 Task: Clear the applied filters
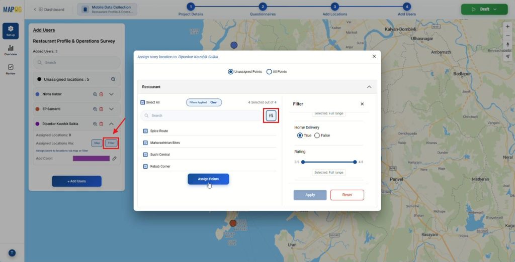(x=213, y=102)
